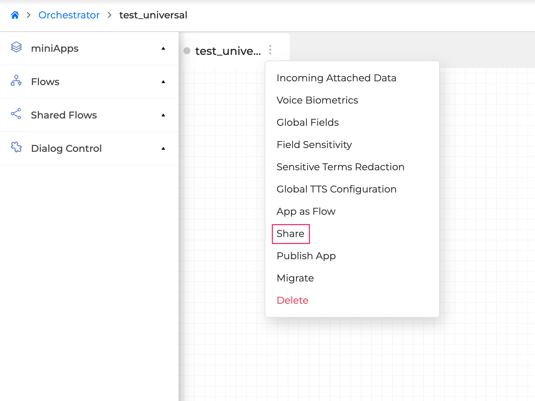
Task: Open Dialog Control via its puzzle icon
Action: [16, 148]
